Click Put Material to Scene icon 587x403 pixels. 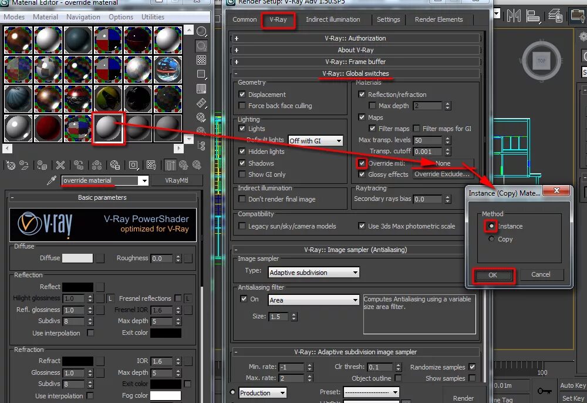24,165
